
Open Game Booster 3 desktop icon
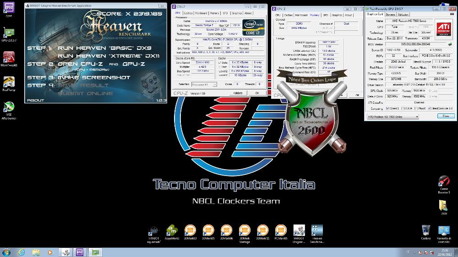[x=444, y=184]
